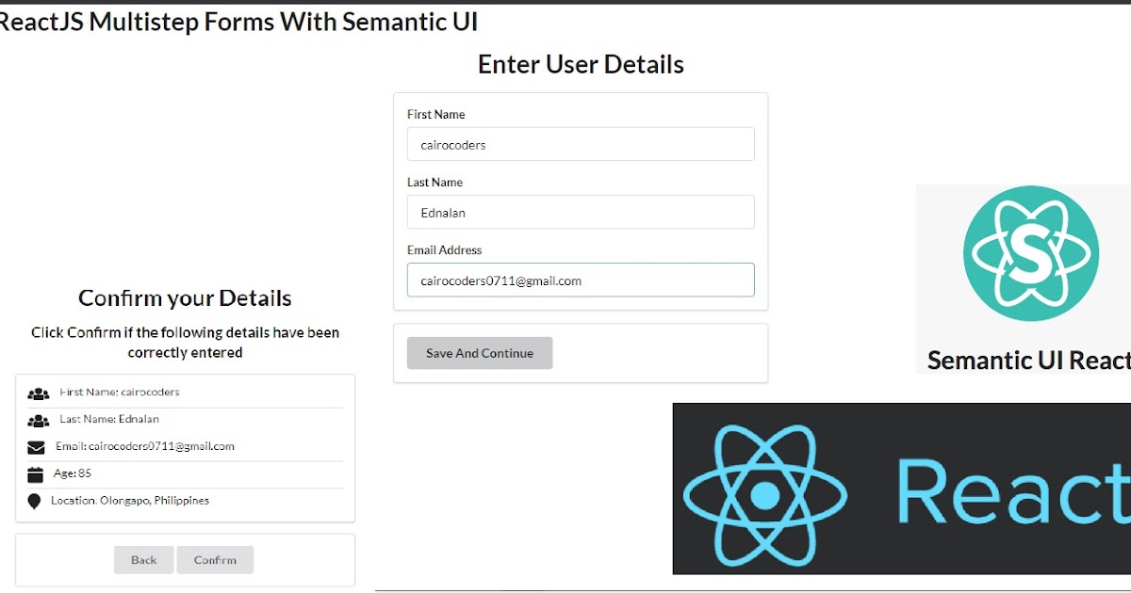The width and height of the screenshot is (1131, 593).
Task: Click the First Name input containing cairocoders
Action: click(580, 144)
